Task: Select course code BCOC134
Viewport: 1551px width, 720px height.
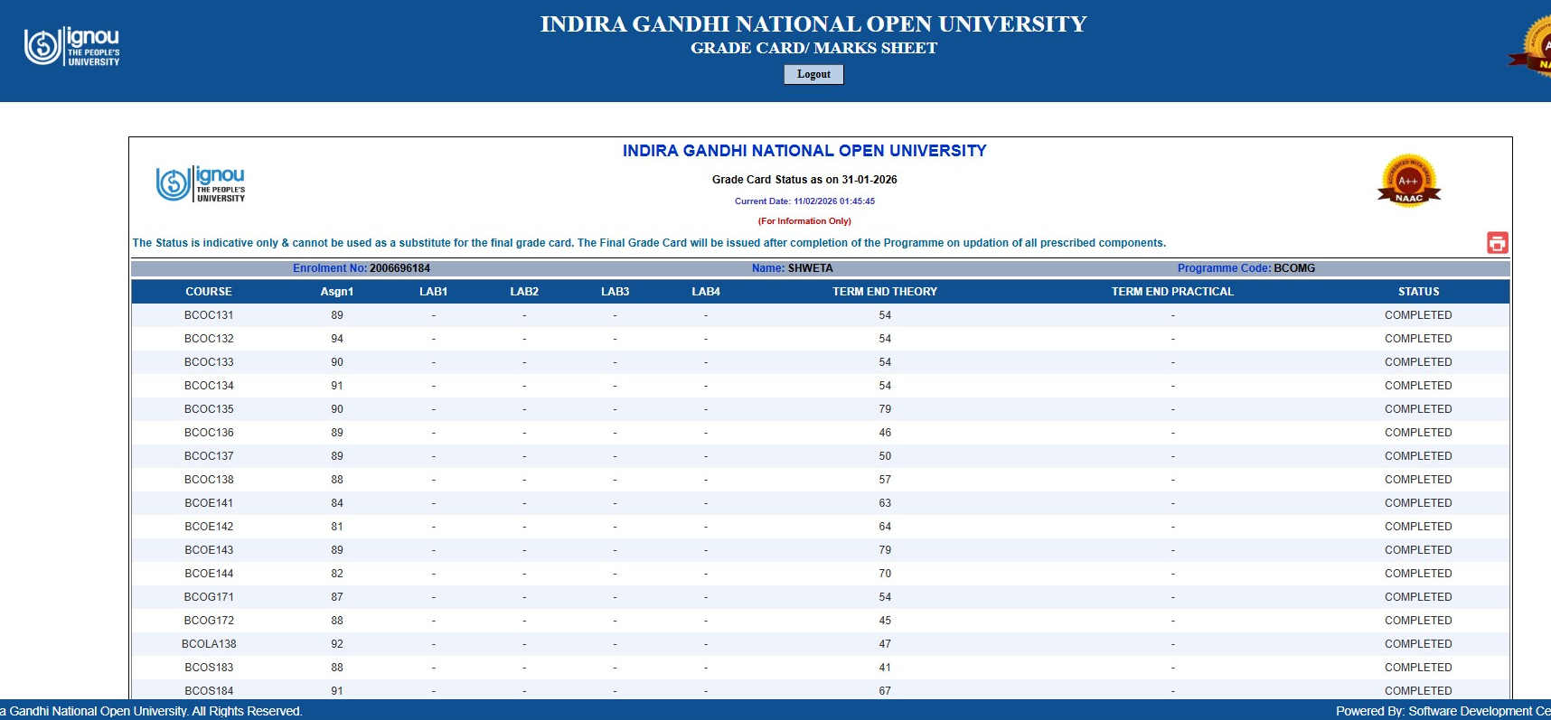Action: [x=209, y=386]
